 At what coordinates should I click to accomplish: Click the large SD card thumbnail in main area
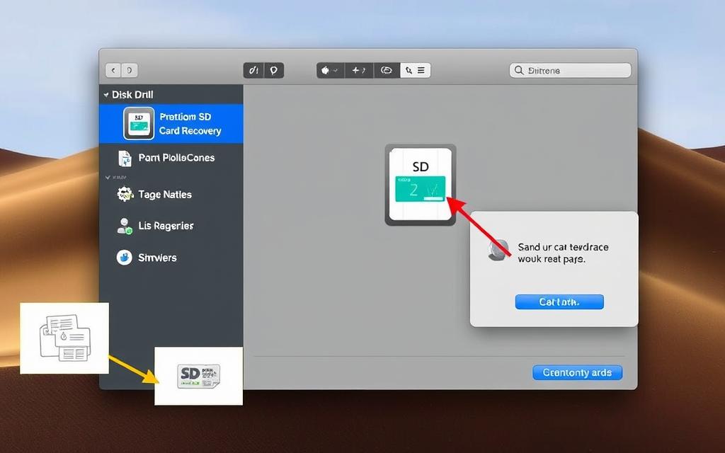point(421,185)
